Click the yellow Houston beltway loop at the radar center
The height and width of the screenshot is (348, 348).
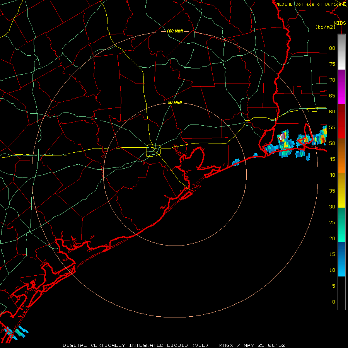[154, 150]
